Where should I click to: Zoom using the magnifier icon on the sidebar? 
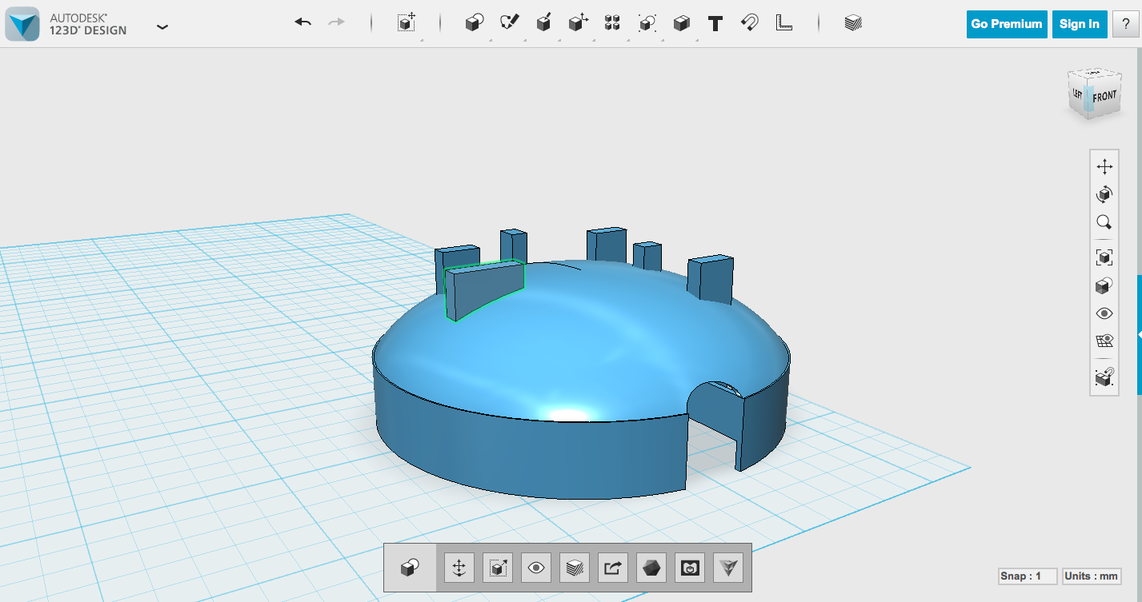[x=1104, y=222]
